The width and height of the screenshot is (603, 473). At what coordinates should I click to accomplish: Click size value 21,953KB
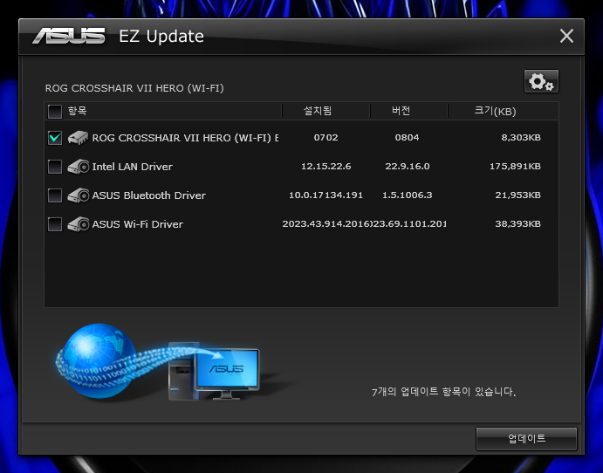517,195
